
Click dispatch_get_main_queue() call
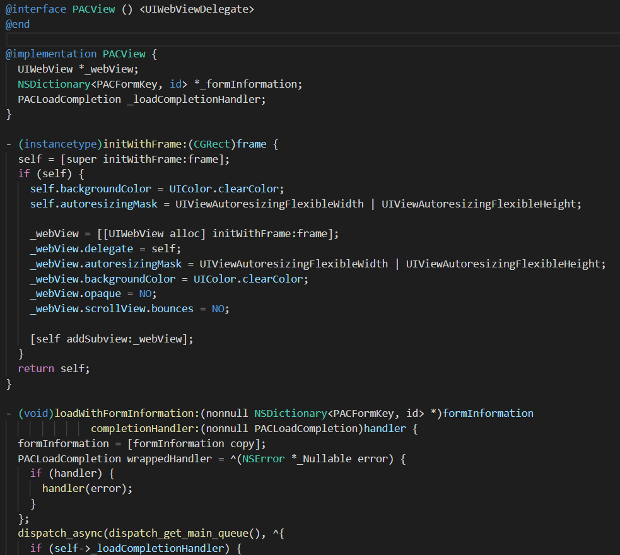tap(184, 534)
